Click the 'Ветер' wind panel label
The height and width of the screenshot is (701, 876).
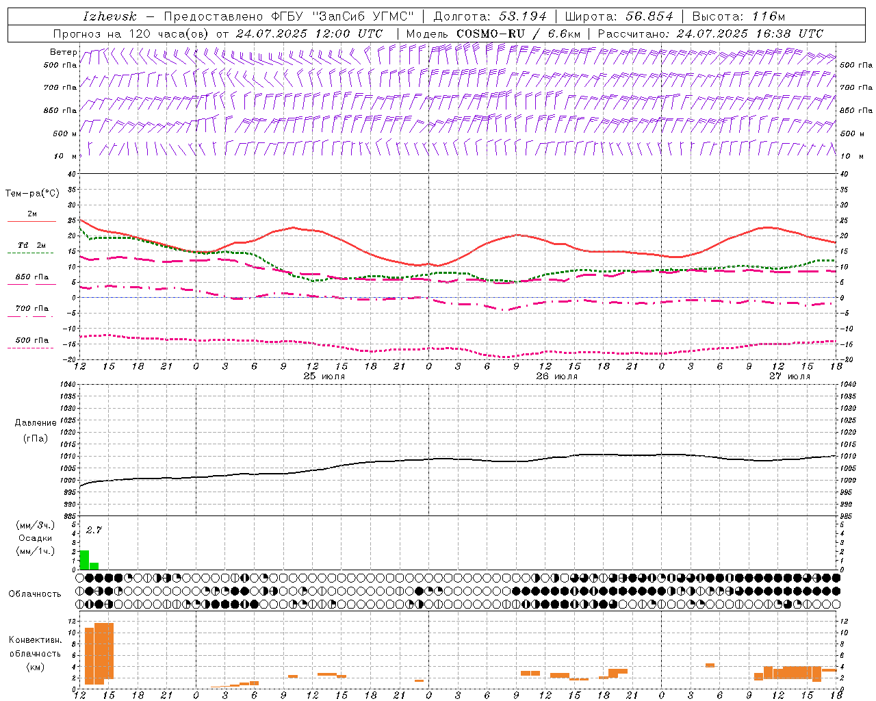(x=63, y=52)
